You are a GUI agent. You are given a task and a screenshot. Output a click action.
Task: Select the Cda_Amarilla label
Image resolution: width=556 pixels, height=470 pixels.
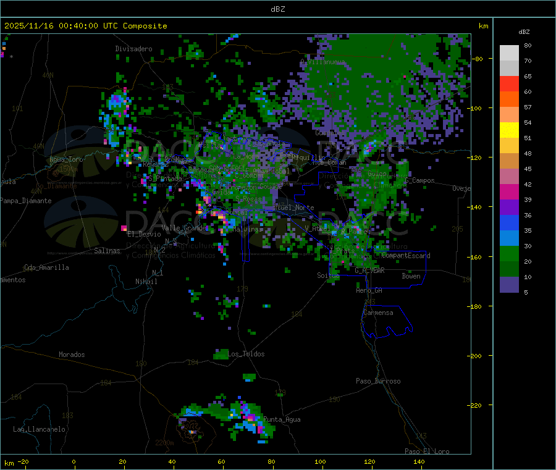tap(46, 267)
